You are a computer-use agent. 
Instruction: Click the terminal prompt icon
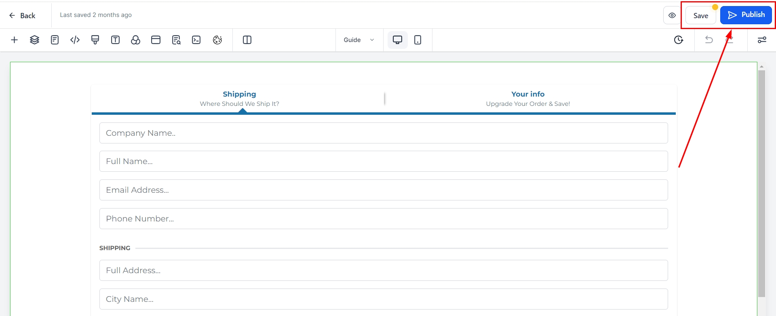pyautogui.click(x=196, y=40)
